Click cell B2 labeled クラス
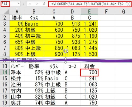 coord(34,17)
